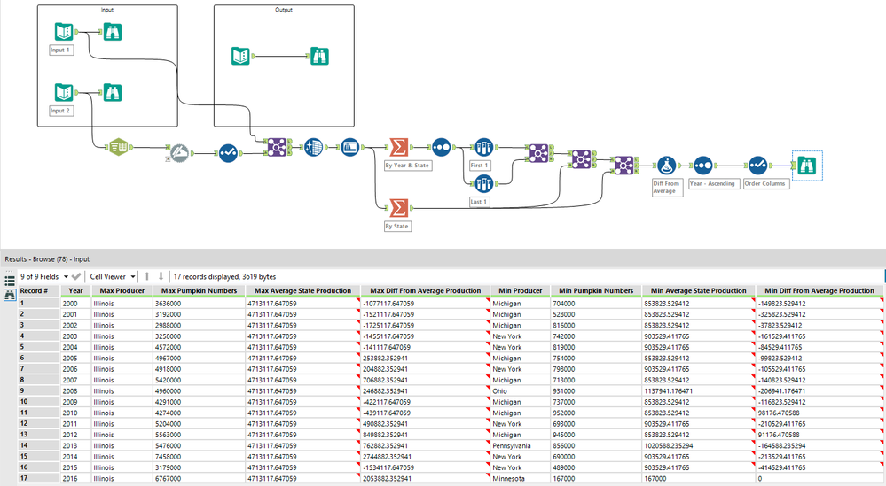Click the Sort tool labeled Year - Ascending
886x486 pixels.
703,166
